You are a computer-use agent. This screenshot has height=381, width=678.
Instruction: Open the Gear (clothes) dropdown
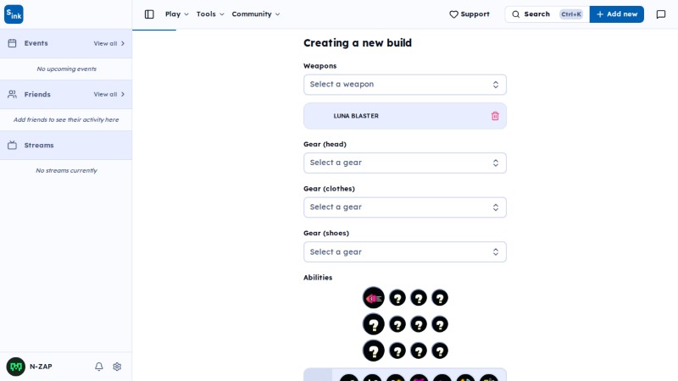pyautogui.click(x=405, y=207)
